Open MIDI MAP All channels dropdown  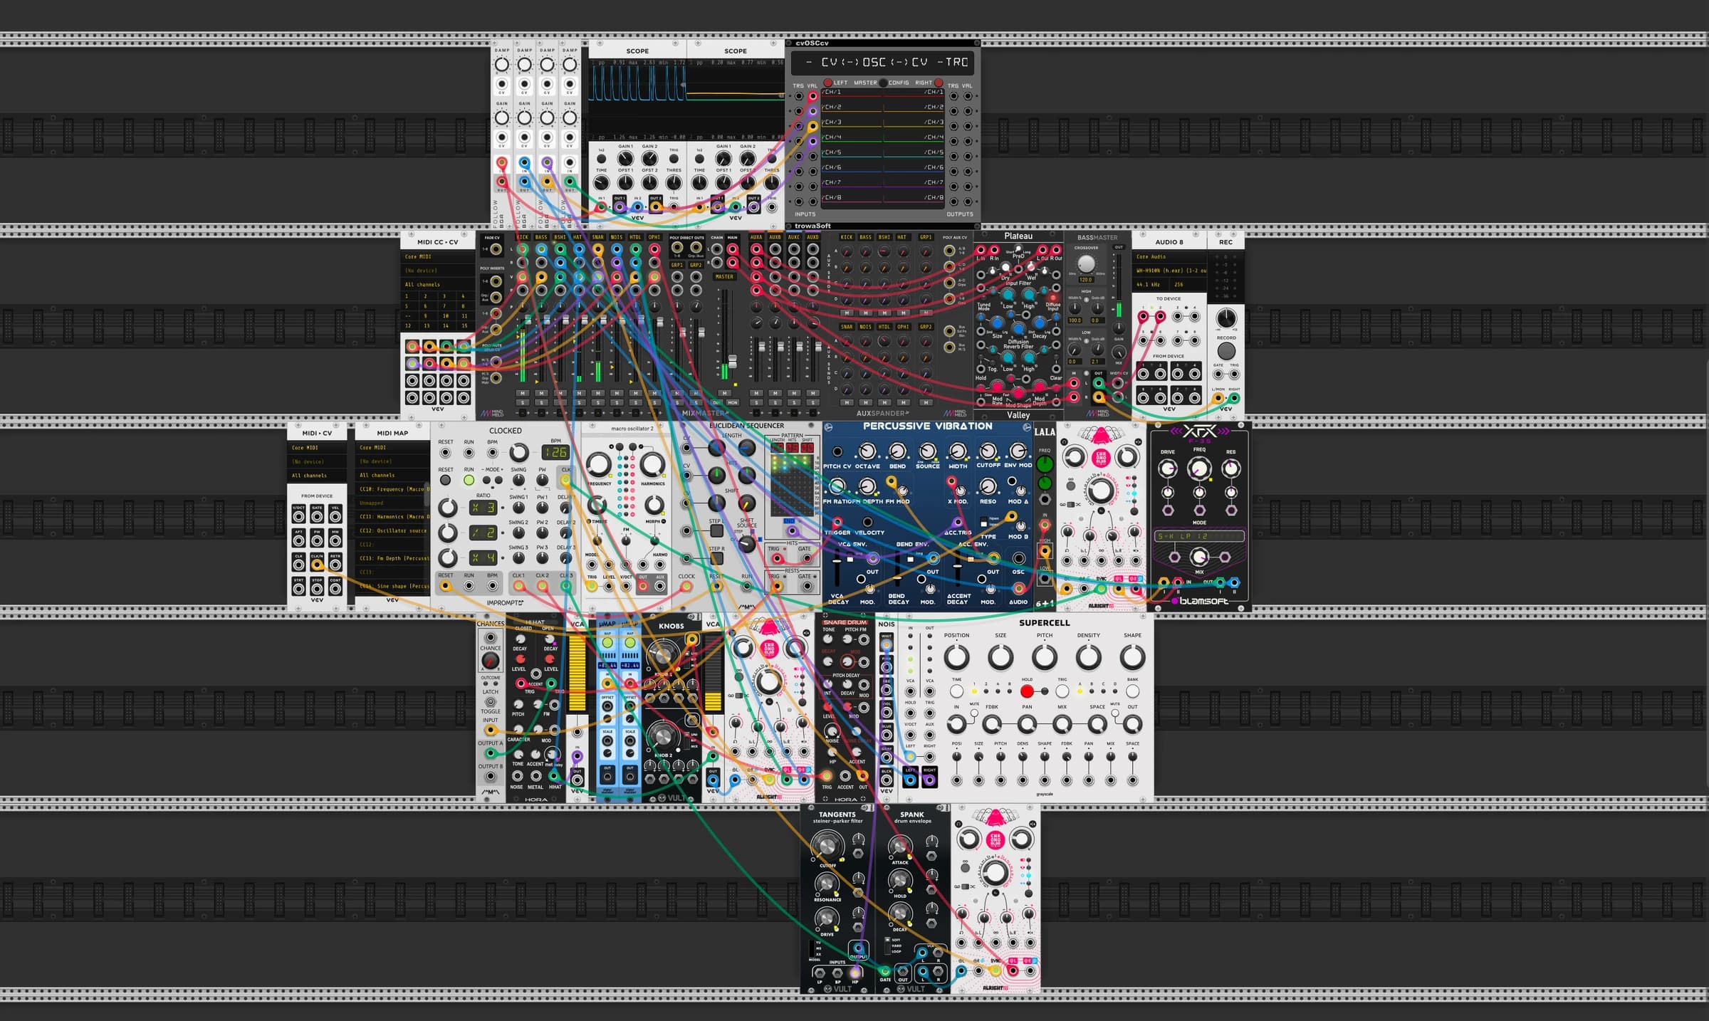tap(392, 475)
